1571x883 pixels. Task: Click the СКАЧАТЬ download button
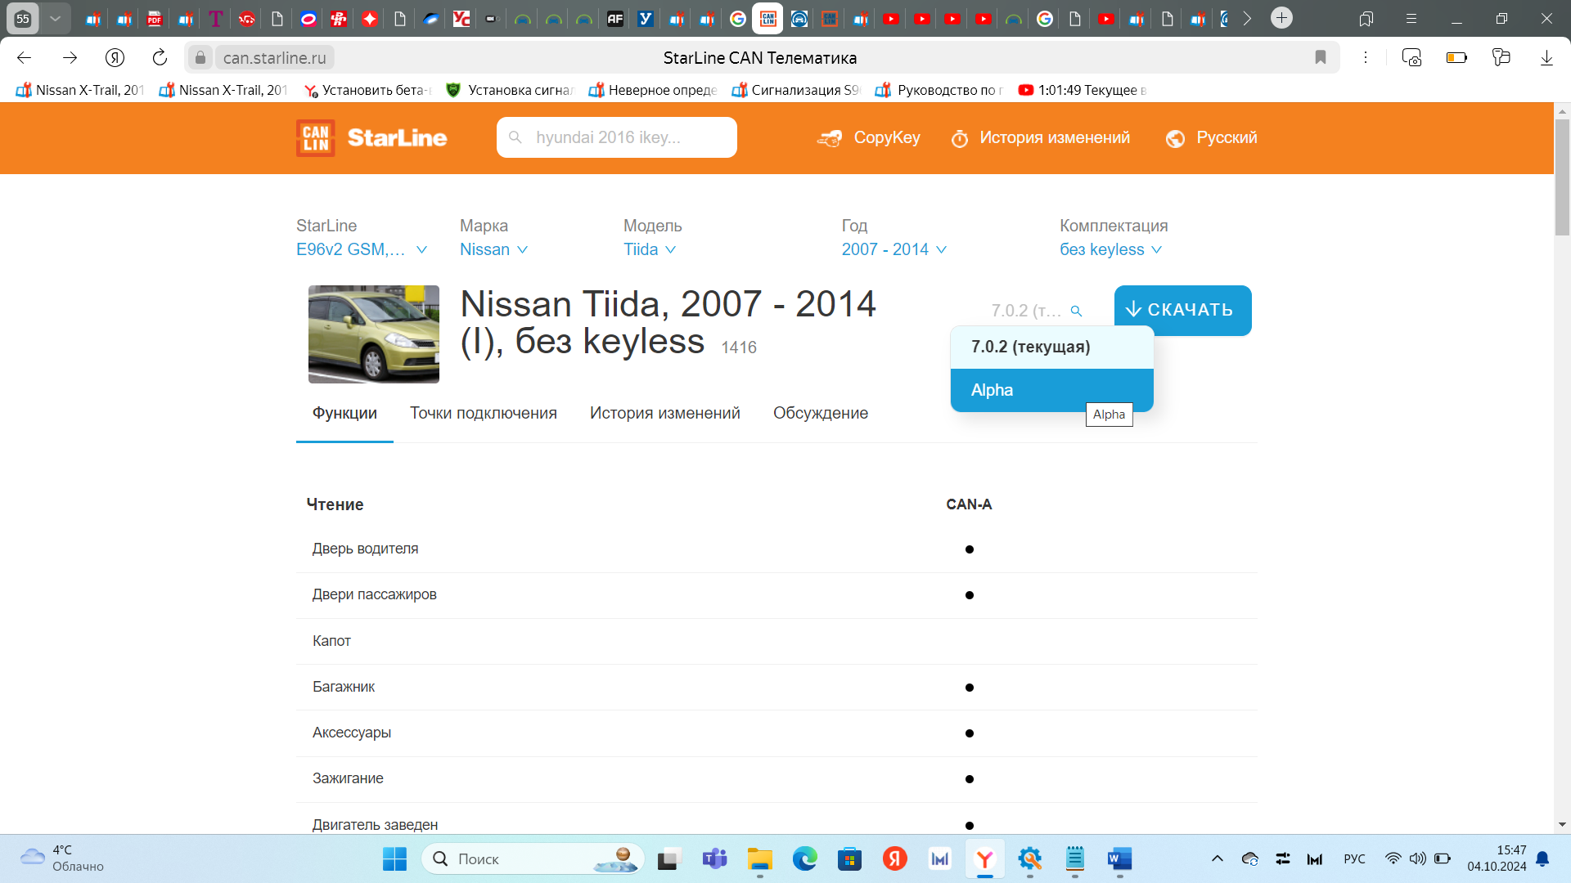[1182, 310]
